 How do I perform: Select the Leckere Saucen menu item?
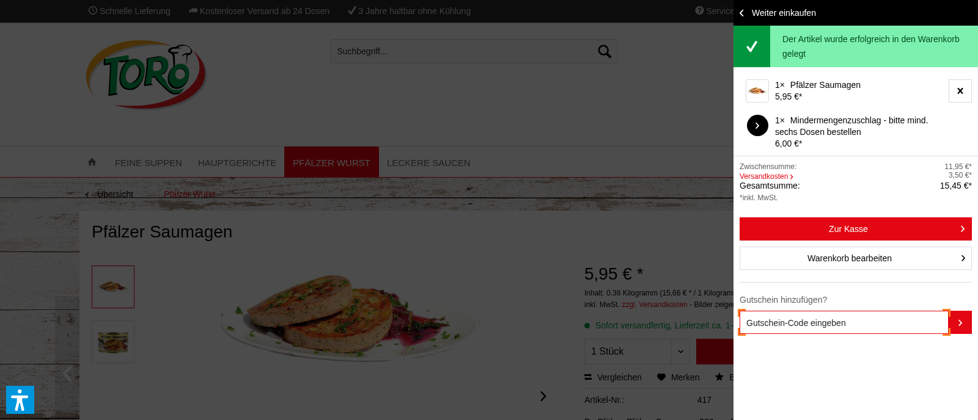coord(428,163)
